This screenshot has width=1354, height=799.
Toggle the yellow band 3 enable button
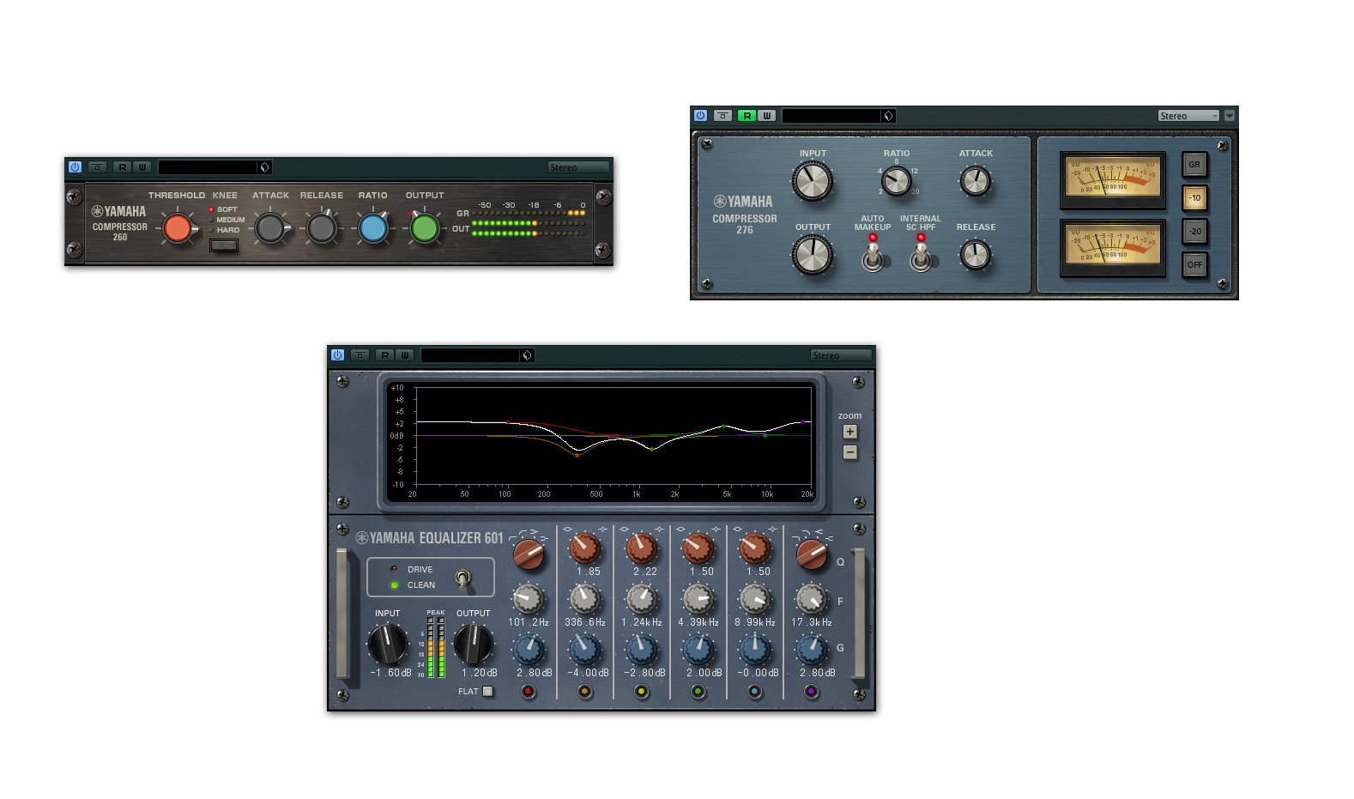pyautogui.click(x=642, y=691)
